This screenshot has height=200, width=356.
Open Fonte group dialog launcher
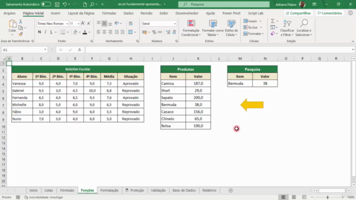(91, 41)
